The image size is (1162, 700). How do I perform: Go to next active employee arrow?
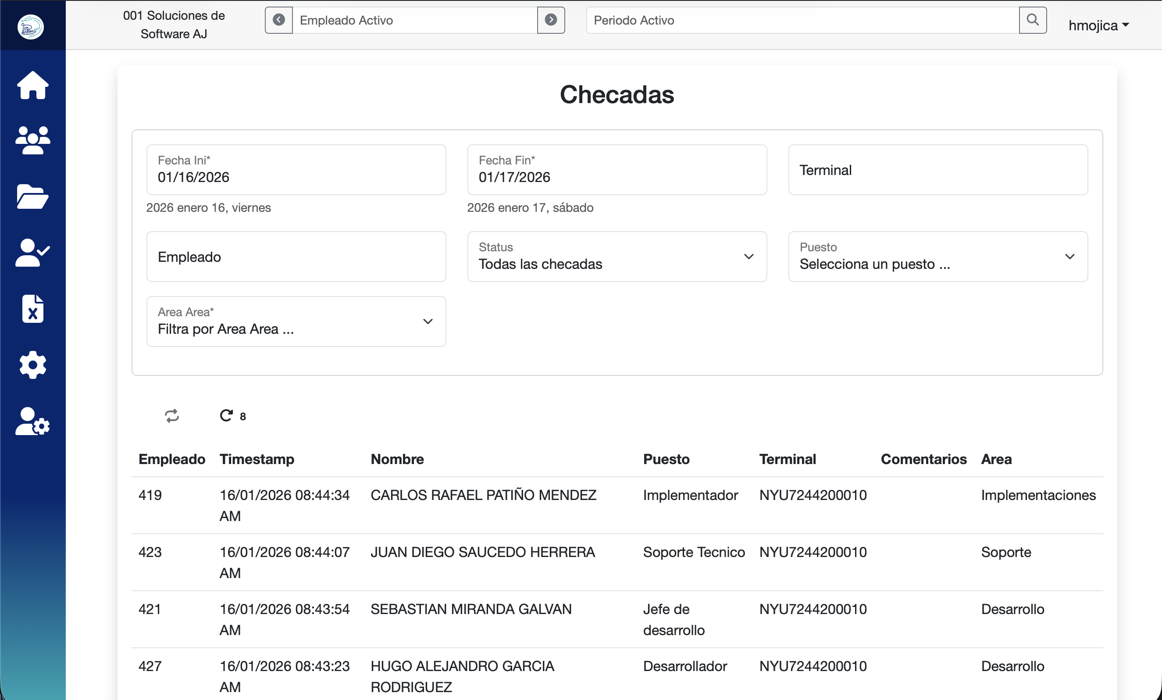(x=551, y=20)
